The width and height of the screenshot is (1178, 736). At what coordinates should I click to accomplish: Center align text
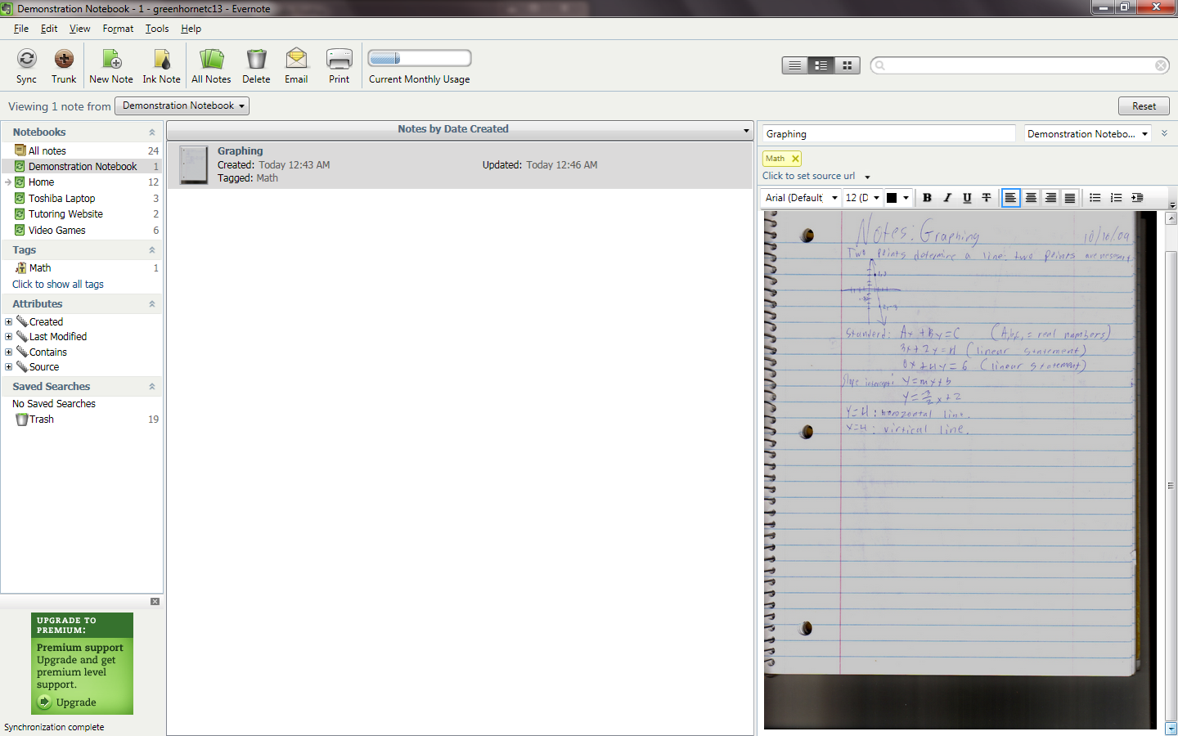[1031, 198]
